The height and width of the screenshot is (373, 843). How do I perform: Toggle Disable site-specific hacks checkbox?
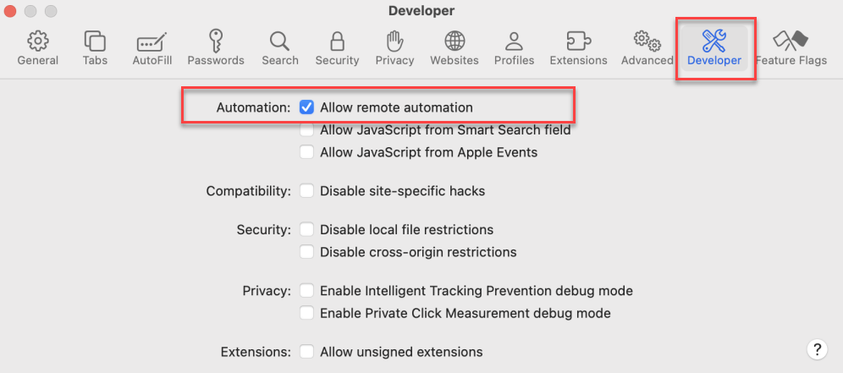coord(306,191)
